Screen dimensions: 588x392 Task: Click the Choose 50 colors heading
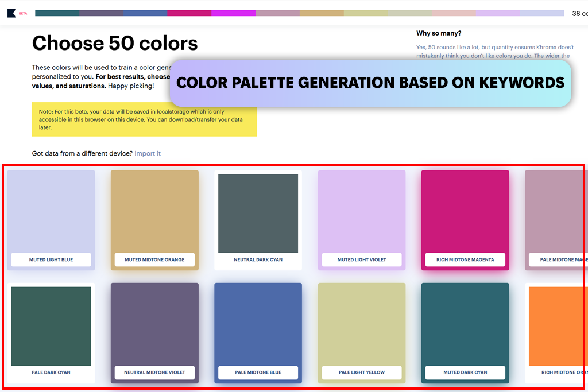115,43
